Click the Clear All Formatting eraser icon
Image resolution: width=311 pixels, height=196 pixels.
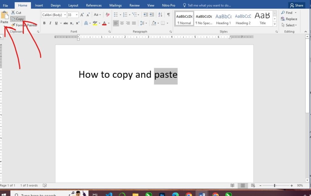pyautogui.click(x=107, y=15)
